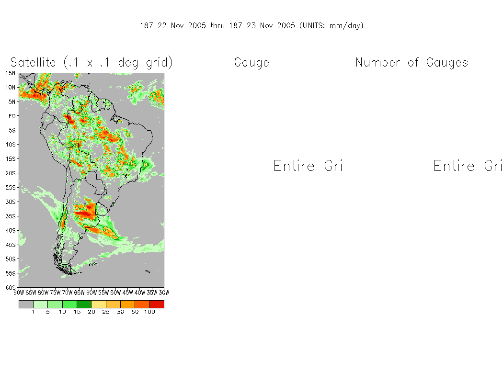Click the '60W' longitude label
The width and height of the screenshot is (503, 383).
pos(91,293)
